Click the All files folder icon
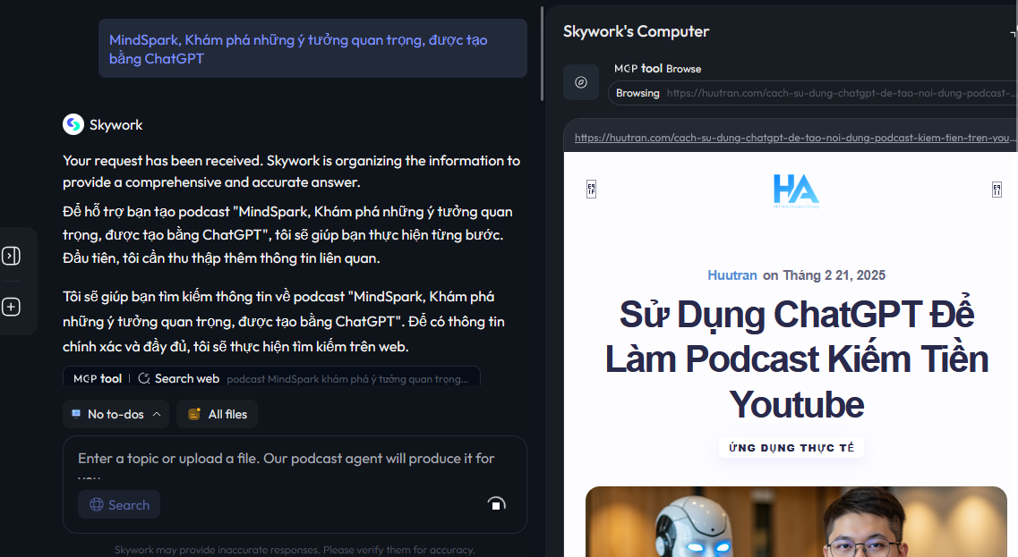 pyautogui.click(x=194, y=414)
